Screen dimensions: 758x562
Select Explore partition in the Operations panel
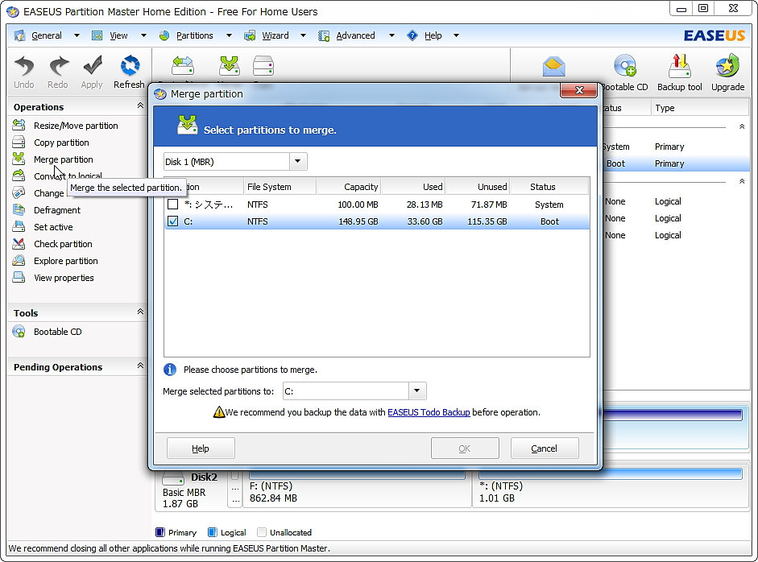click(x=66, y=261)
